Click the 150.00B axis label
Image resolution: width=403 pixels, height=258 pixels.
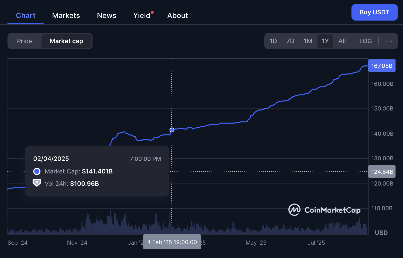(382, 108)
